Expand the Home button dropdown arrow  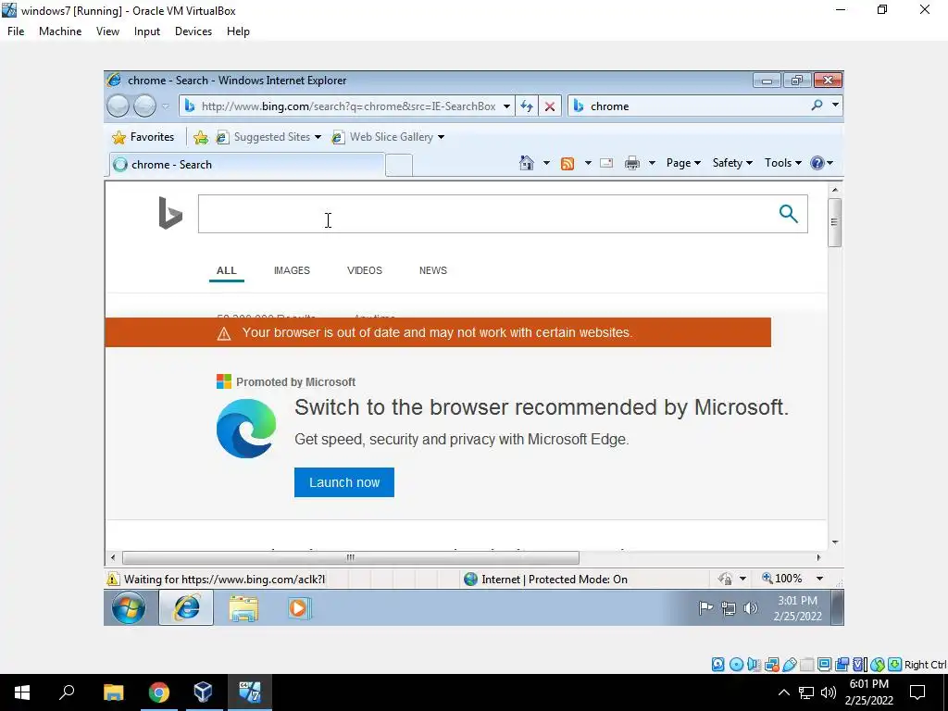[x=546, y=163]
